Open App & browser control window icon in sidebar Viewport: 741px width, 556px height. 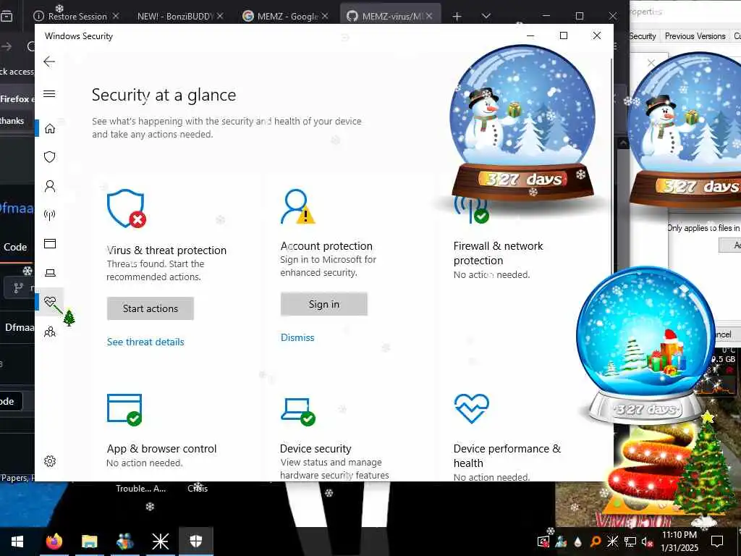pos(50,243)
